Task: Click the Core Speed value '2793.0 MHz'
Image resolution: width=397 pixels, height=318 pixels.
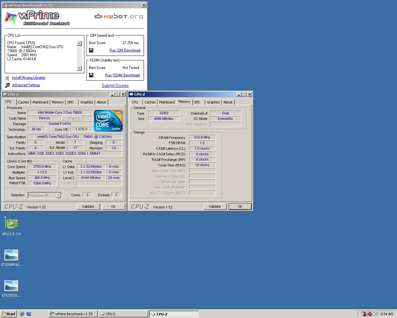Action: point(42,166)
